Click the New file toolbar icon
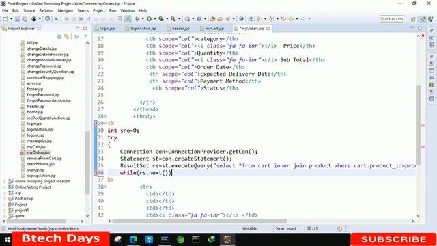 [x=5, y=19]
